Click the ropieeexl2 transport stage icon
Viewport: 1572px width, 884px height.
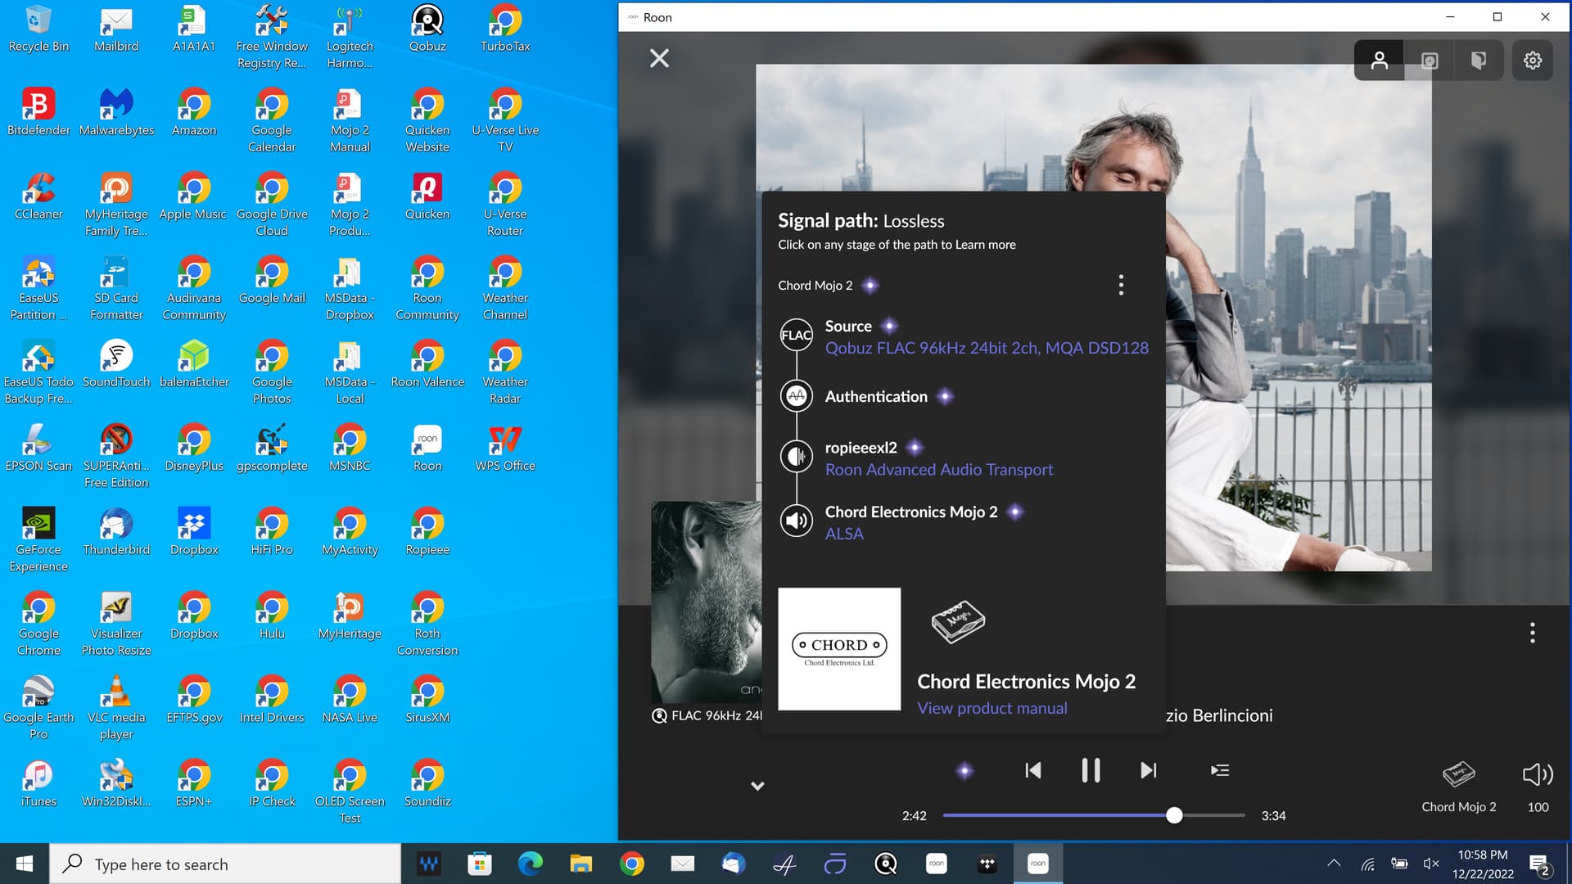pos(796,457)
